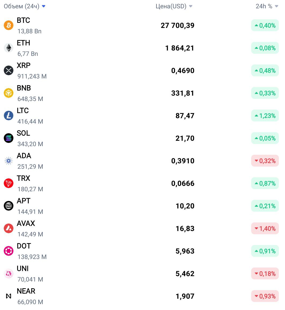The image size is (285, 310).
Task: Click the Litecoin blue logo icon
Action: 9,116
